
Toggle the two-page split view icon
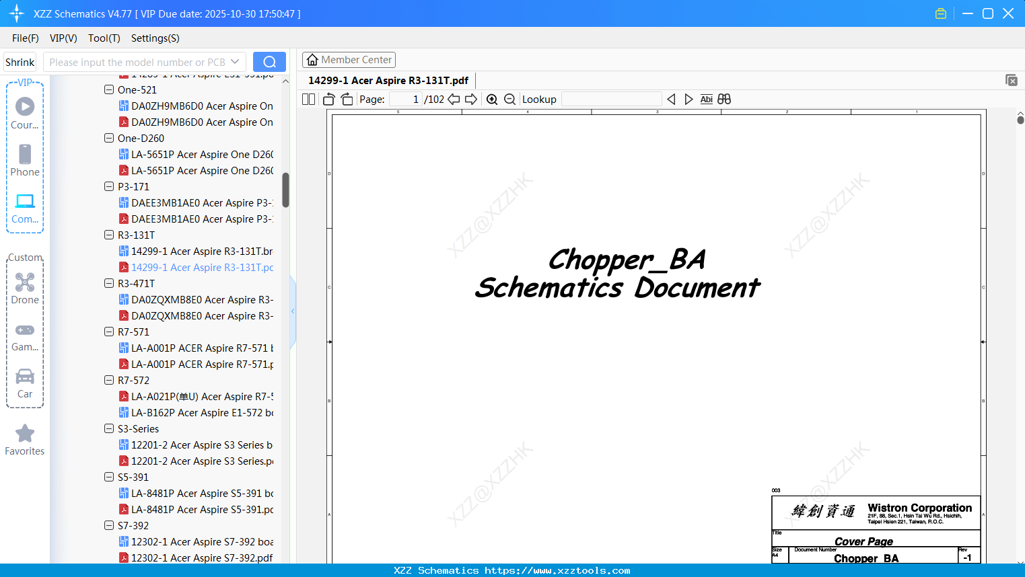pos(309,100)
